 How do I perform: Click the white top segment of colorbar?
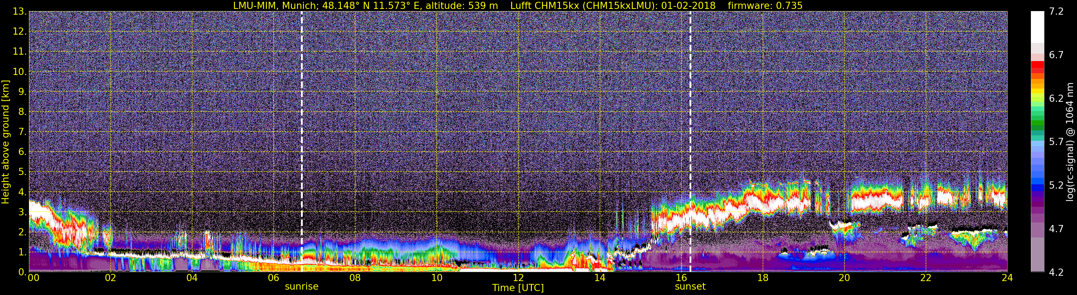click(1037, 27)
